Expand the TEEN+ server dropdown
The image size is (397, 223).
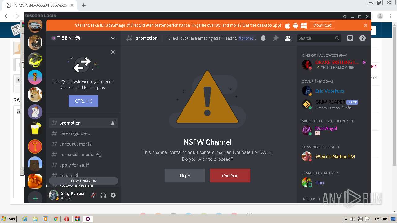(113, 38)
